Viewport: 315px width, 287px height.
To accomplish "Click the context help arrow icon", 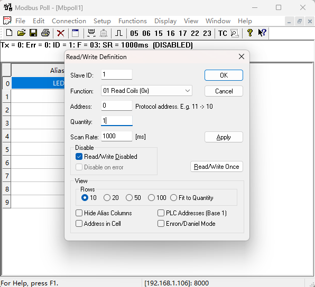I will tap(262, 33).
